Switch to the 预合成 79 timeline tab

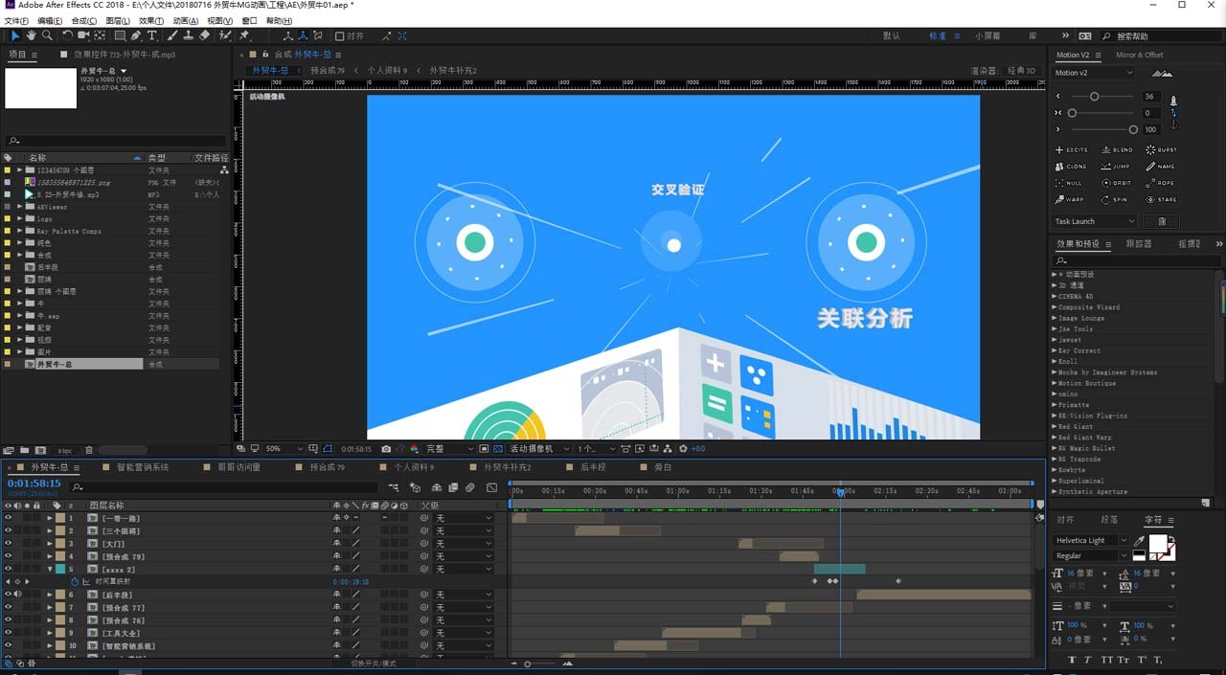(x=327, y=467)
